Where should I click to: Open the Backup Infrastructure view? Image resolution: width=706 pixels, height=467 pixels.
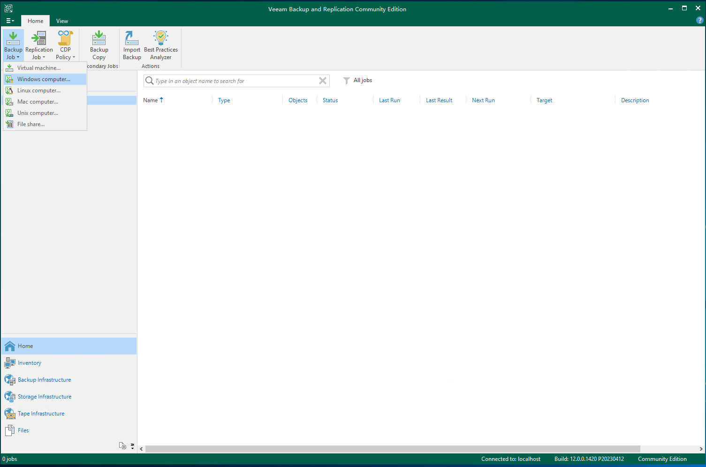click(69, 380)
